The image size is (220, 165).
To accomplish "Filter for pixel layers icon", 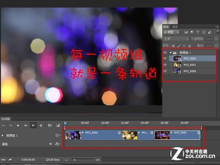I will point(186,32).
